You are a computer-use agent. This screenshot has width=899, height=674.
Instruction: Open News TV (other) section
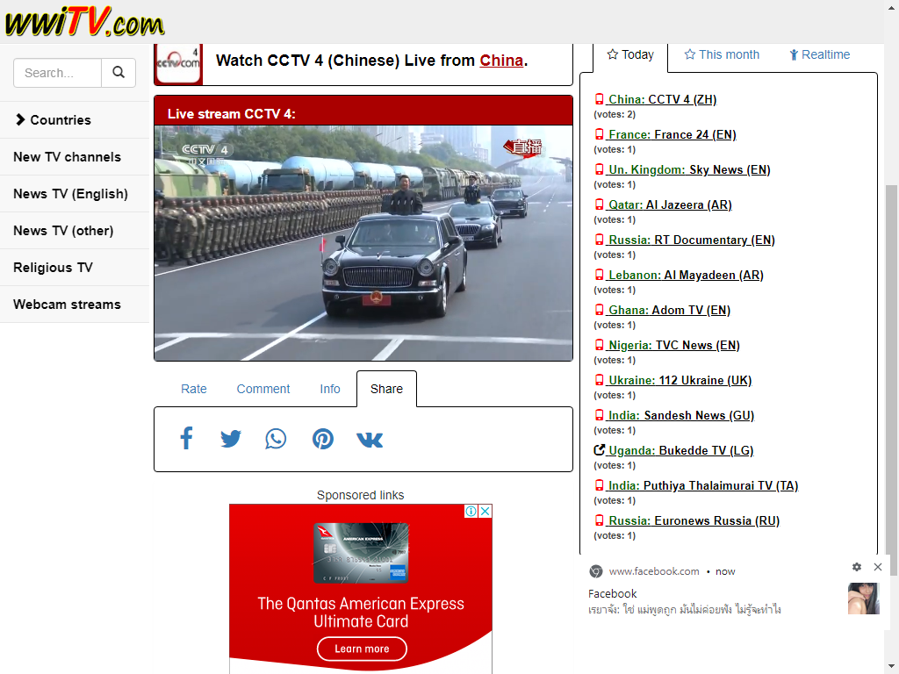tap(75, 231)
